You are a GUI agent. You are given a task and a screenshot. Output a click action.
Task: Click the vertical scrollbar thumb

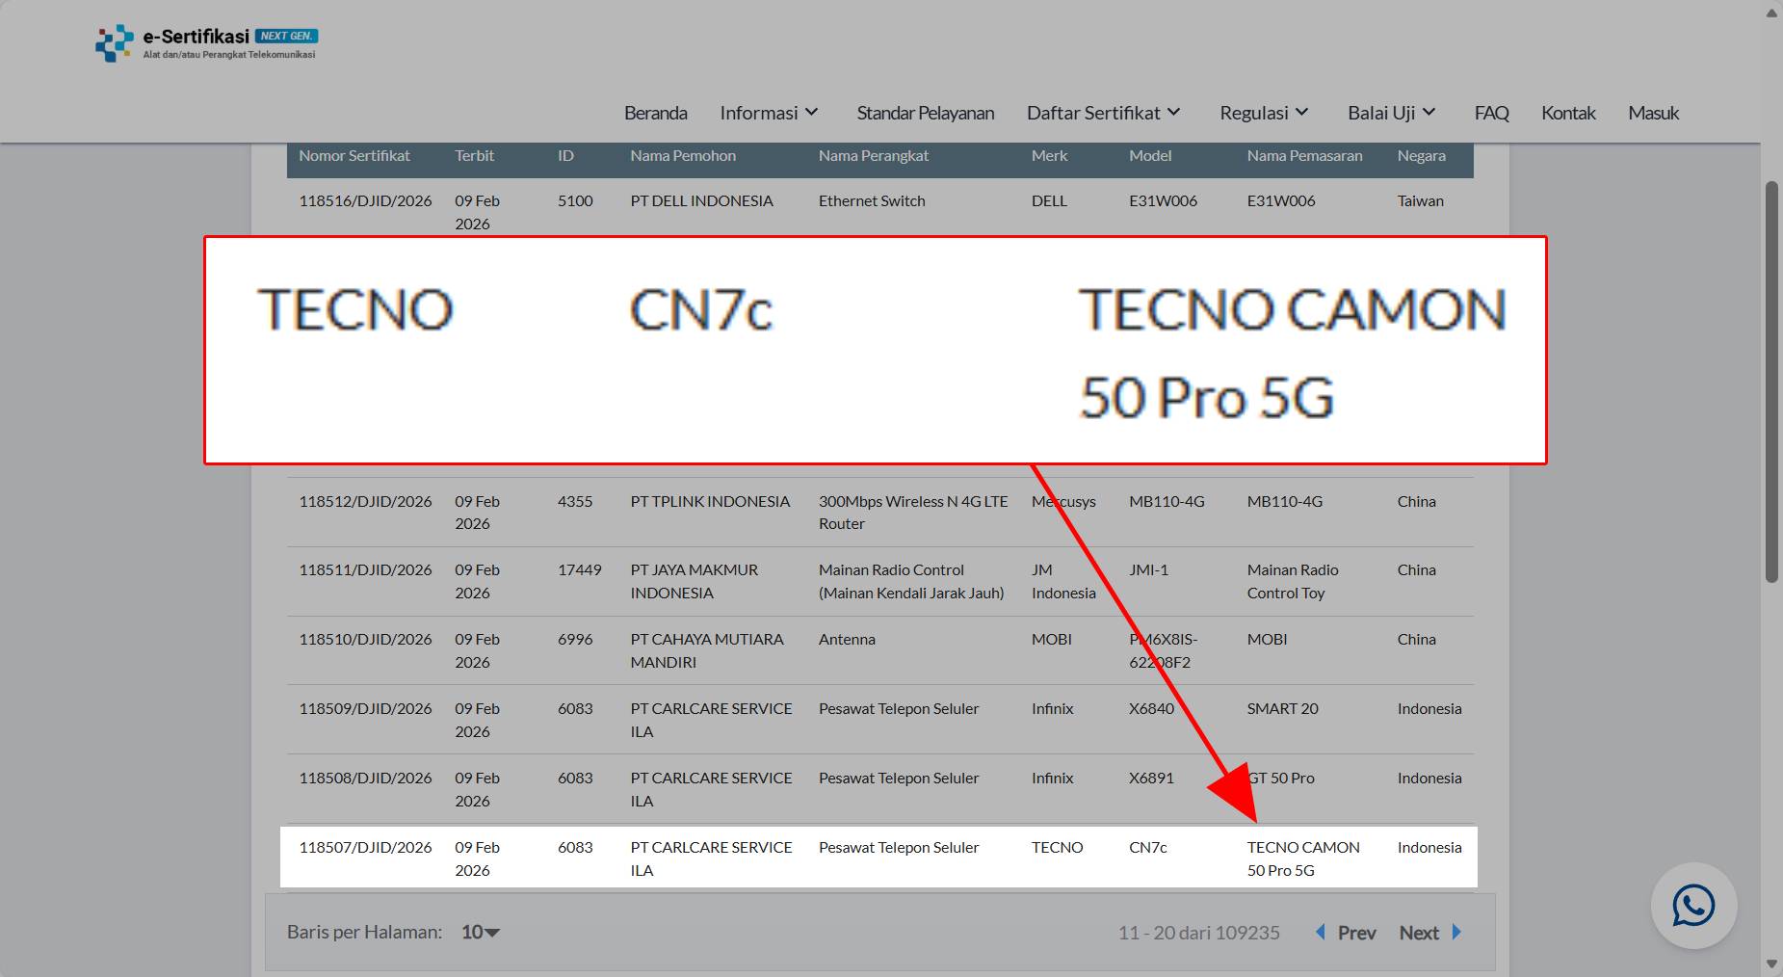point(1771,382)
